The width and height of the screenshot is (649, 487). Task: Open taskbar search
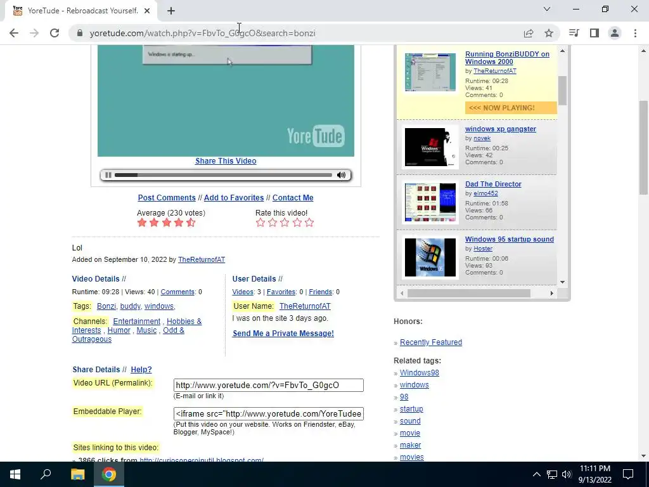pos(46,474)
